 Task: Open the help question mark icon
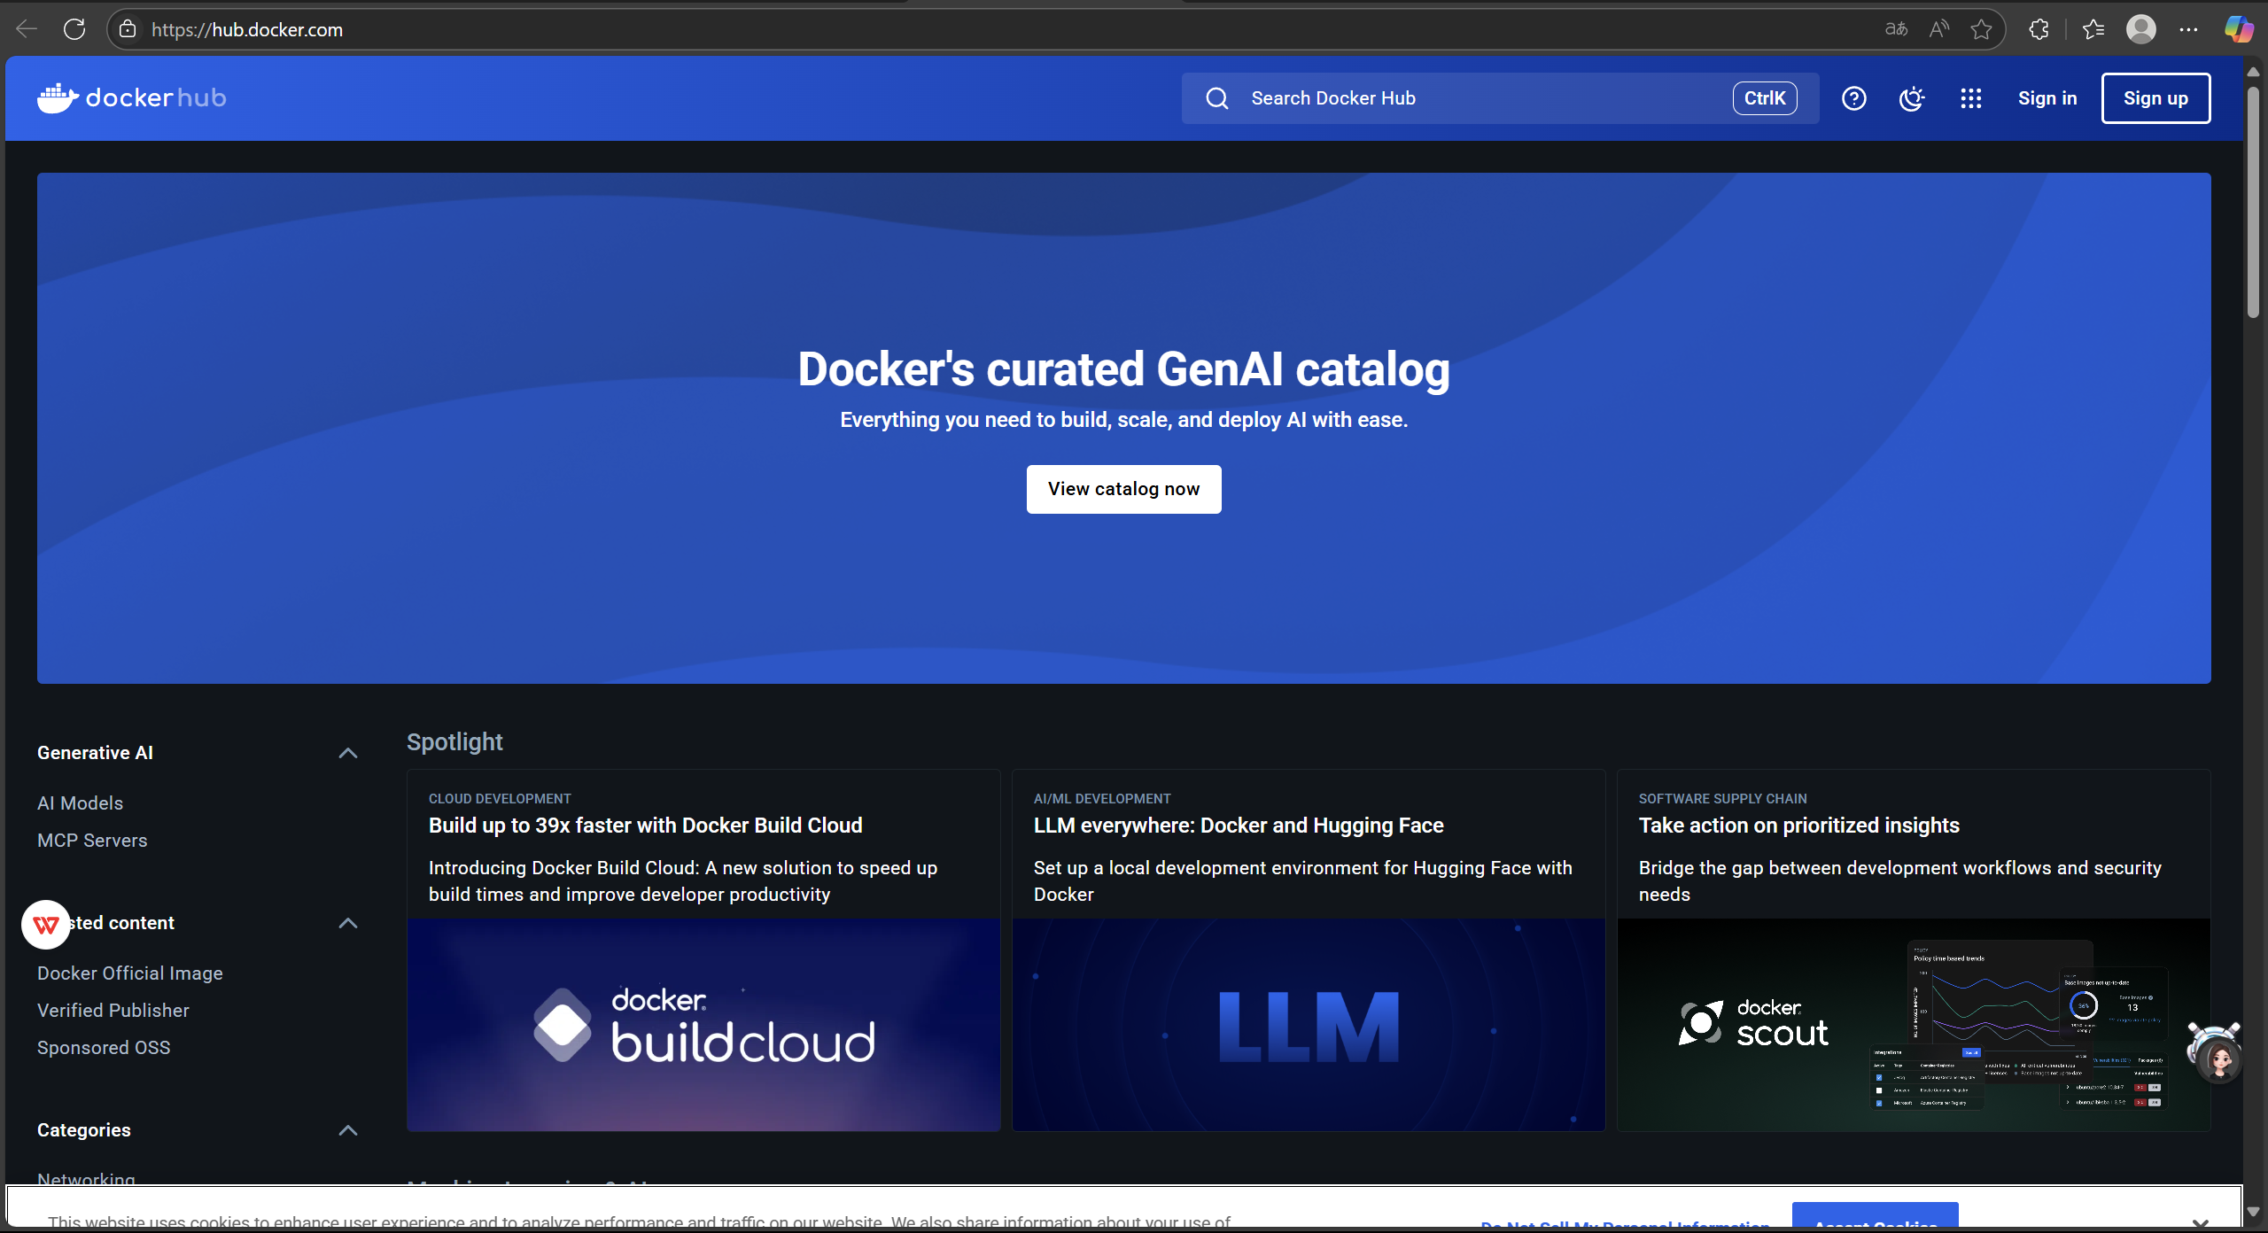(x=1853, y=98)
